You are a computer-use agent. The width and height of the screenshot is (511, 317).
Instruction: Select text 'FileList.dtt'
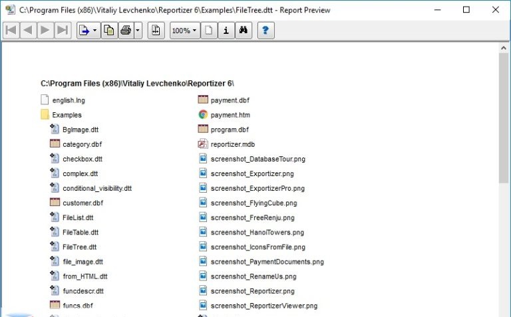[78, 217]
